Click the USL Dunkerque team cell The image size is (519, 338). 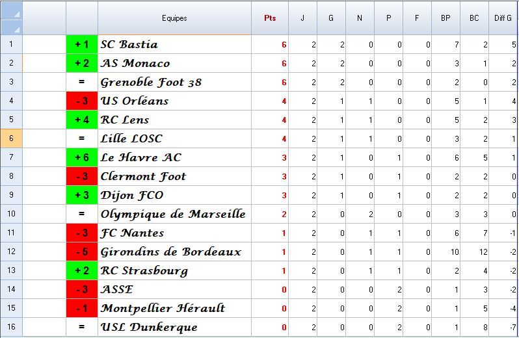[x=173, y=327]
